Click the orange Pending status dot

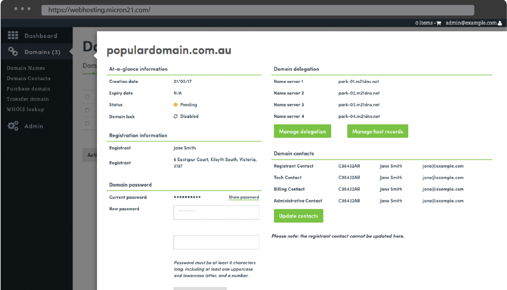(x=176, y=104)
